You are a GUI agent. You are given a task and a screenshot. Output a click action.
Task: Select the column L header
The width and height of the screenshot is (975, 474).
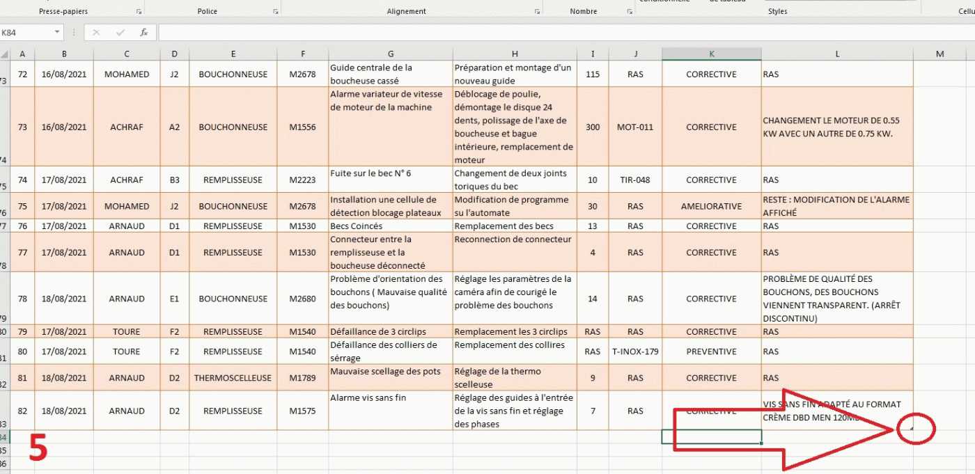coord(837,54)
